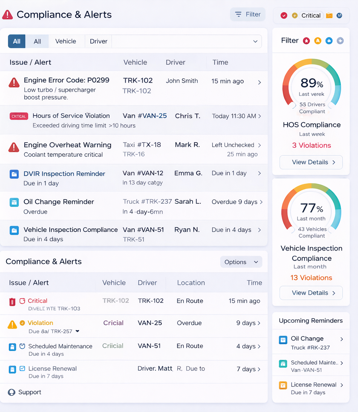Click the Oil Change reminder icon under Upcoming Reminders
This screenshot has width=358, height=412.
(283, 339)
